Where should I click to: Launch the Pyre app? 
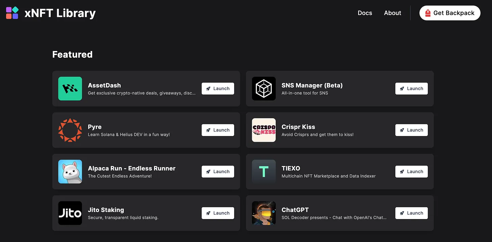pyautogui.click(x=218, y=130)
